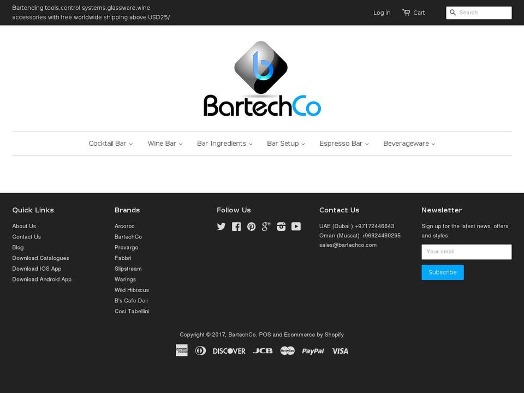Click the Oman Muscat phone number
This screenshot has width=524, height=393.
[381, 236]
